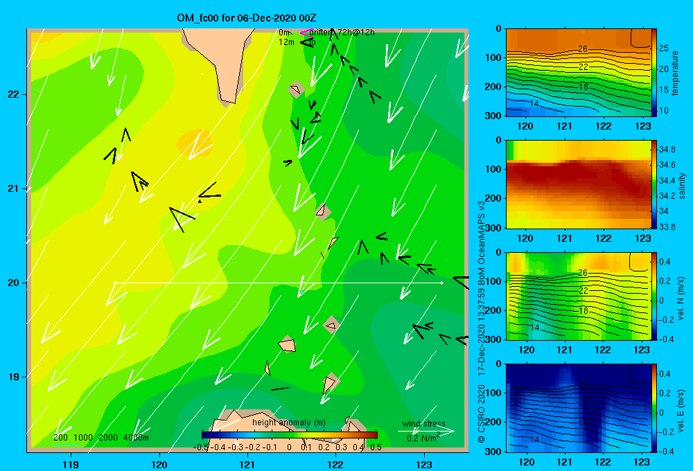The image size is (693, 471).
Task: Click the temperature vertical color bar
Action: pyautogui.click(x=654, y=73)
